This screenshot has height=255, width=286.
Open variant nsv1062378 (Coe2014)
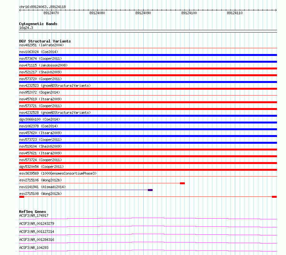[x=39, y=126]
